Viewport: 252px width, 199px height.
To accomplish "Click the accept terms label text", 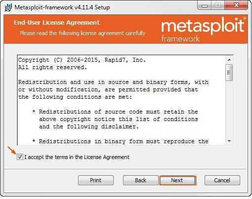I will pyautogui.click(x=77, y=157).
